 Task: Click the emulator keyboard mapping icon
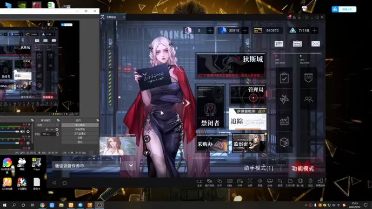point(229,183)
